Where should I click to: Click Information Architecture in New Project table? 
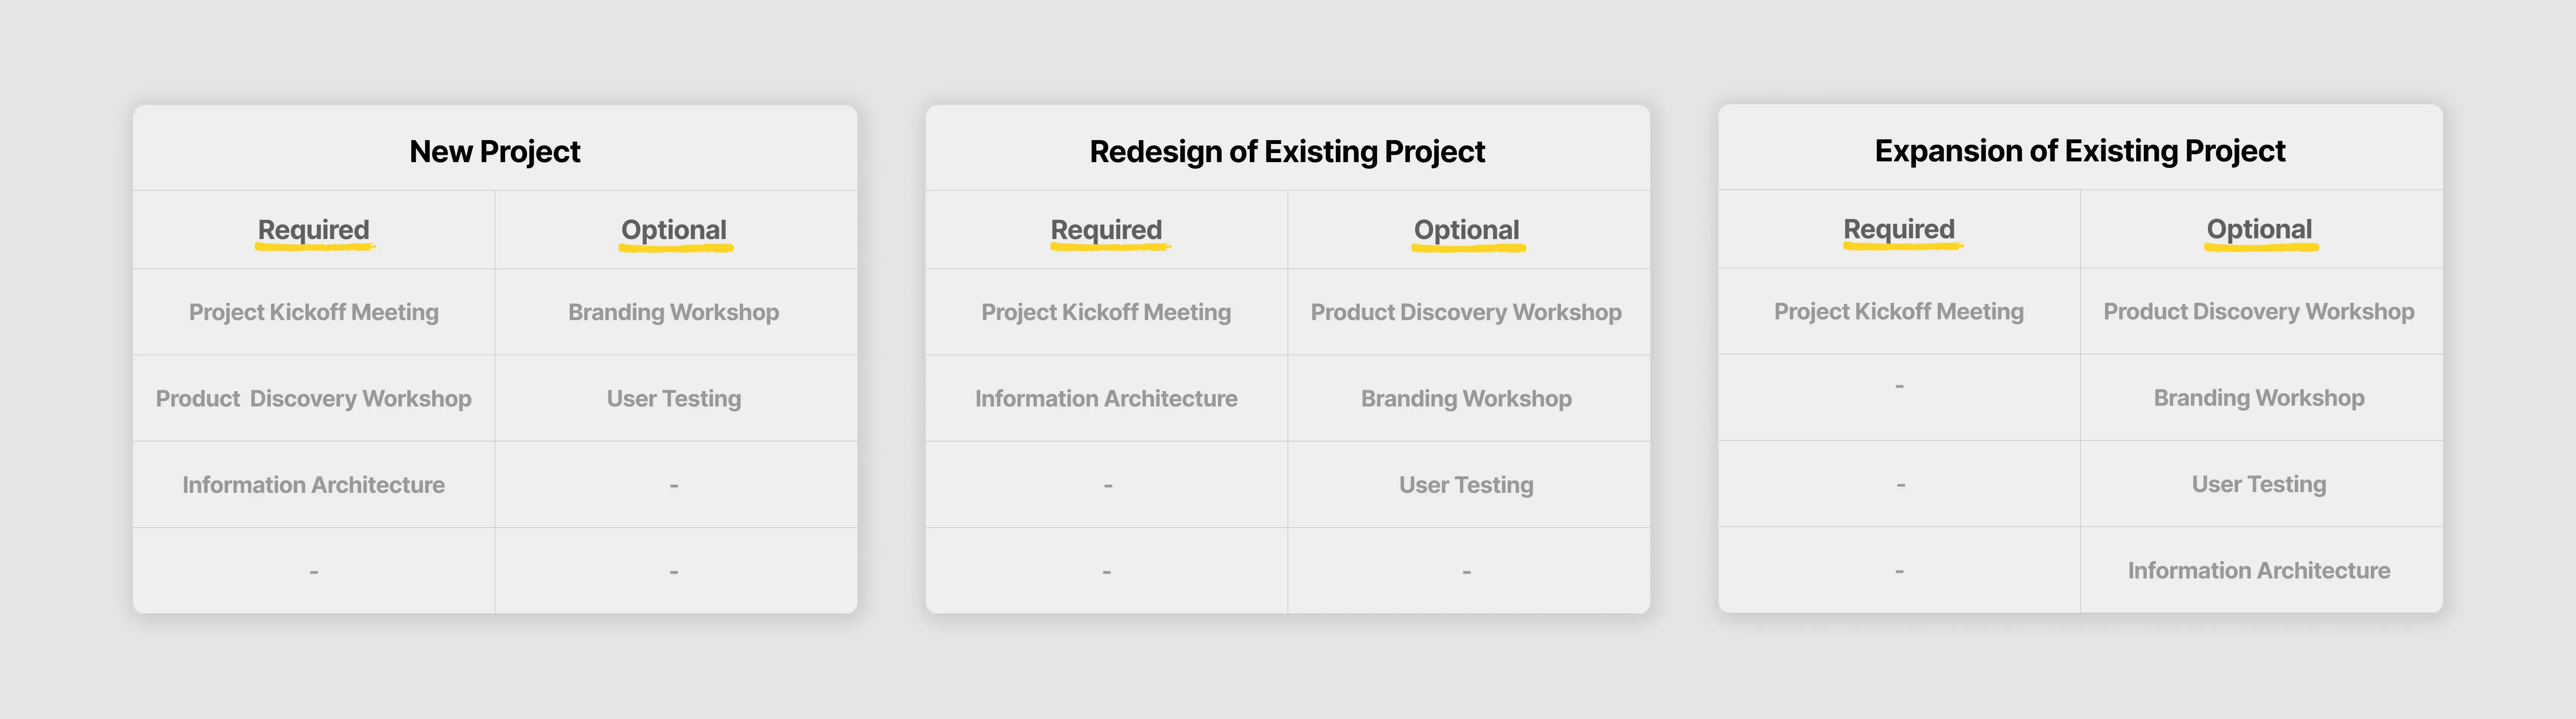coord(313,485)
